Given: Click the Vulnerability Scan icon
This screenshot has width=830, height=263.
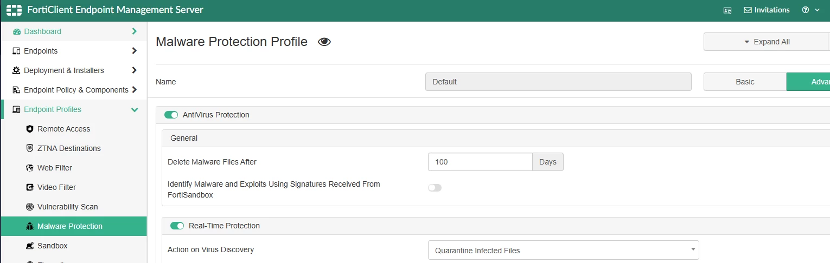Looking at the screenshot, I should click(30, 207).
